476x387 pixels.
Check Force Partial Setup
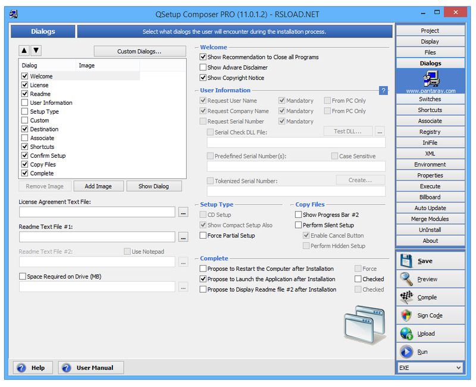[x=203, y=235]
